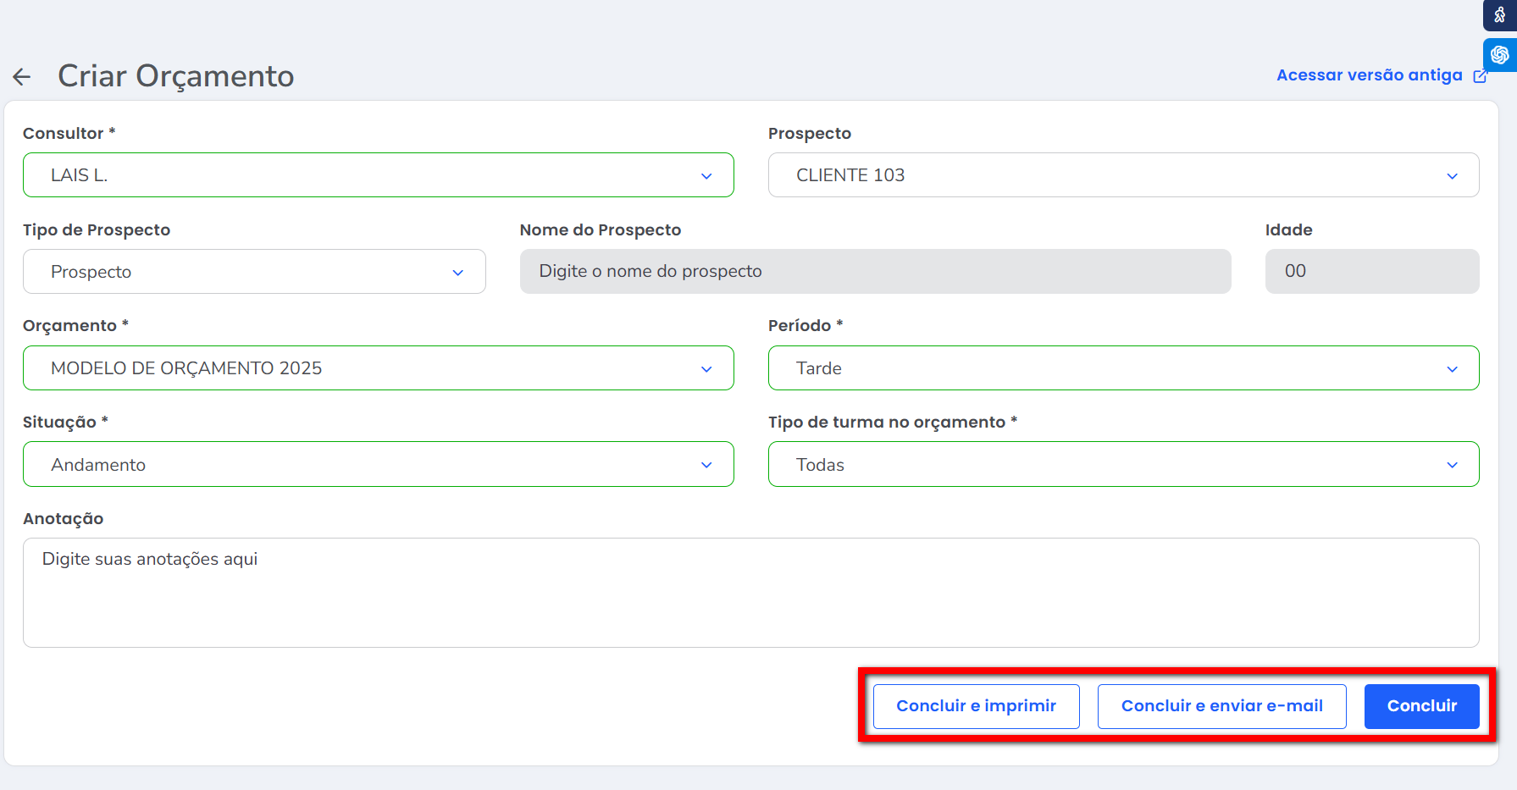The height and width of the screenshot is (790, 1517).
Task: Open the Orçamento dropdown with MODELO DE ORÇAMENTO 2025
Action: coord(377,368)
